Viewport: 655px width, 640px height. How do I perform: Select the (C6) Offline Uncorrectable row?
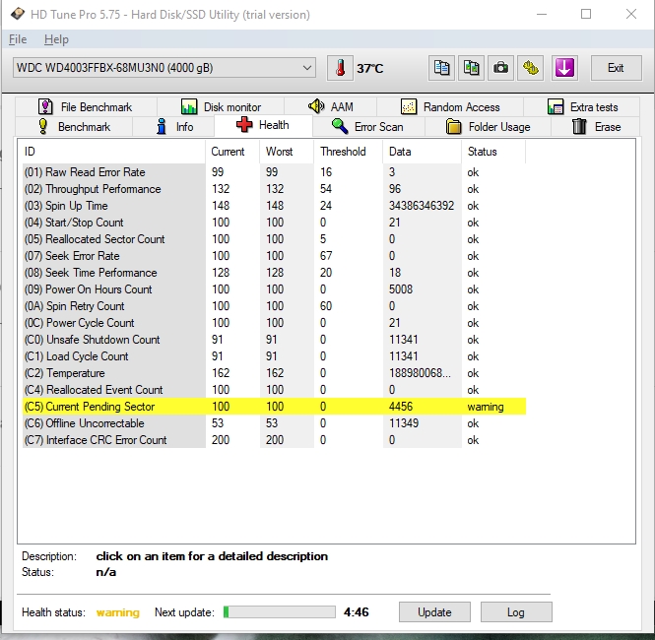coord(274,423)
